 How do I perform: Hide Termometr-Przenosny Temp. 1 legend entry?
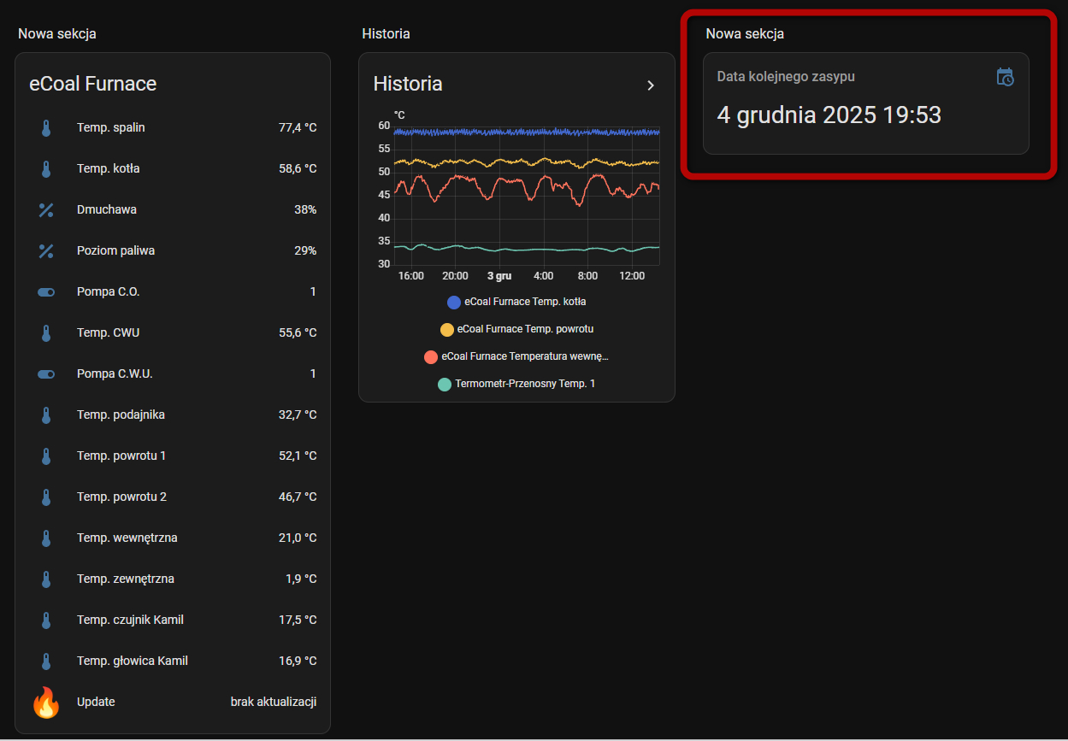coord(516,384)
